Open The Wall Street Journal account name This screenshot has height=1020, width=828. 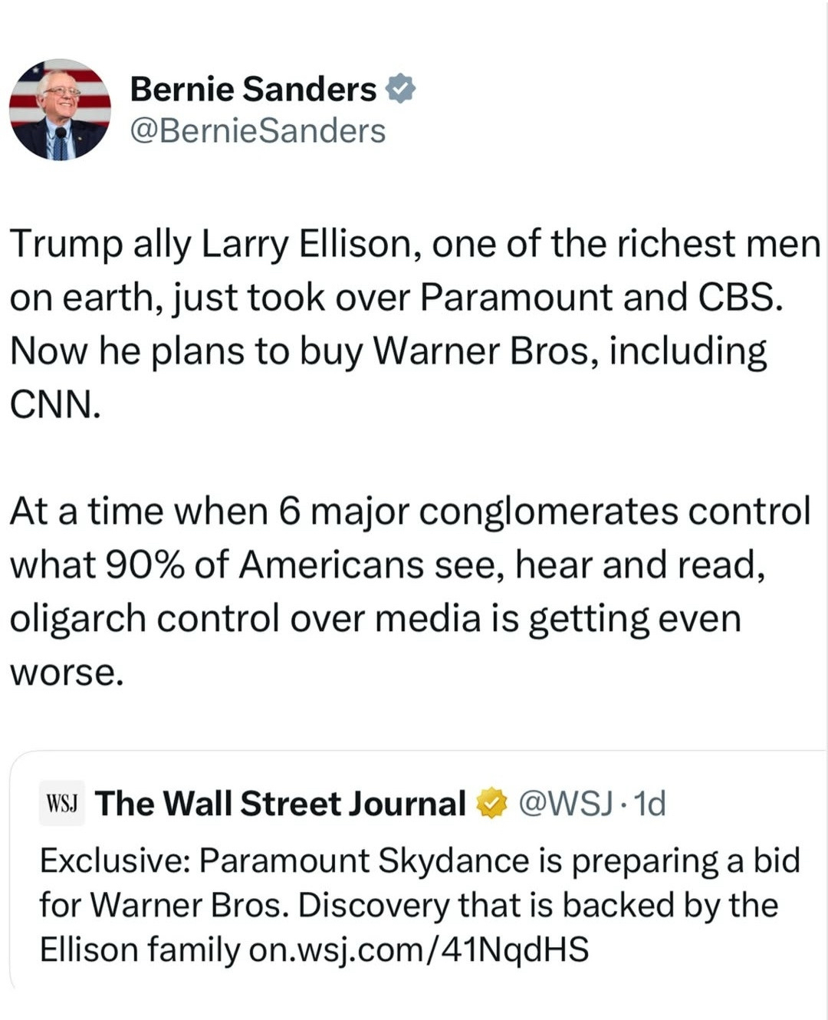click(280, 804)
